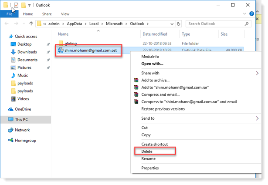
Task: Choose Add to "shini.mohann@gmail.com.rar"
Action: click(x=175, y=87)
